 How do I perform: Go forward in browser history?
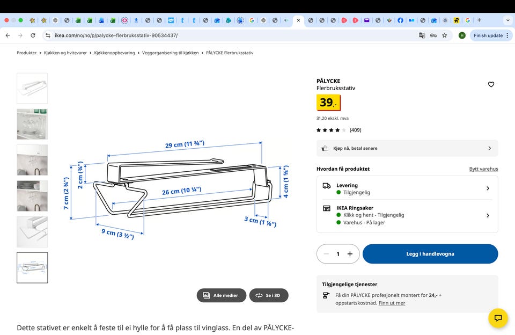point(20,35)
